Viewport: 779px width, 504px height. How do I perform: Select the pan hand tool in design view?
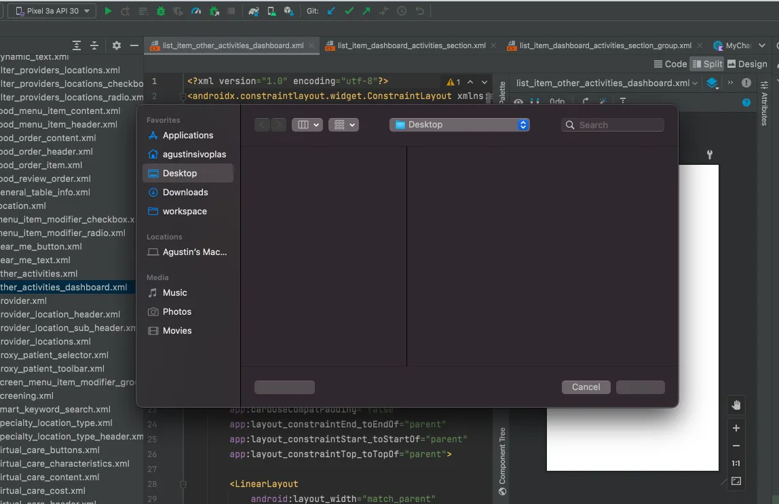point(736,405)
